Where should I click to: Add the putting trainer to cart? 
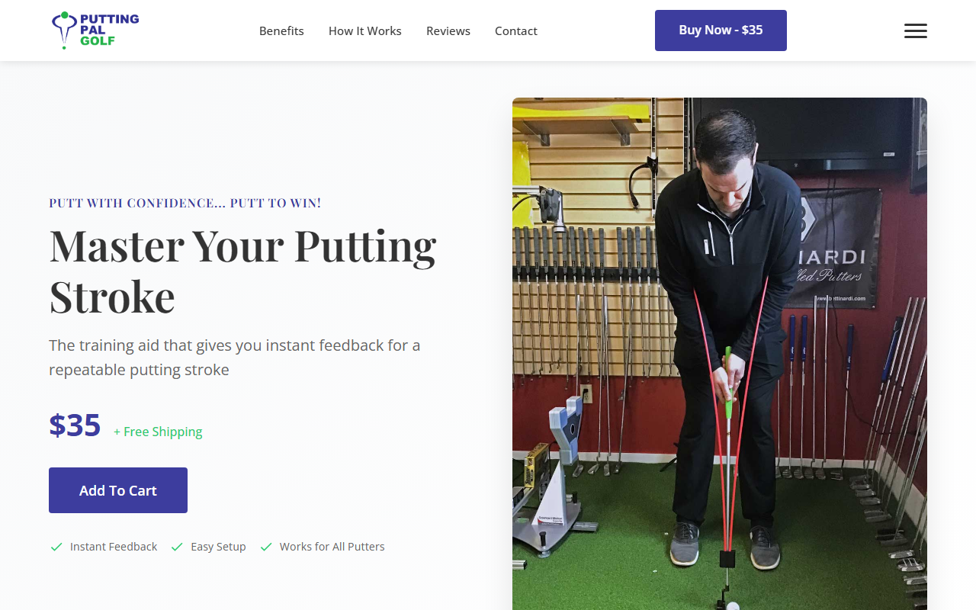click(x=117, y=490)
